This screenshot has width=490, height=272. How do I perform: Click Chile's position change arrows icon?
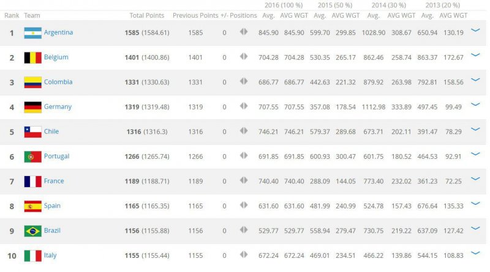click(x=244, y=131)
